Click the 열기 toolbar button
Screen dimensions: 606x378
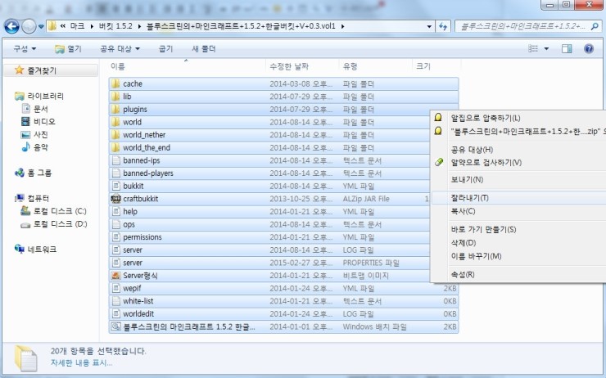click(x=69, y=48)
